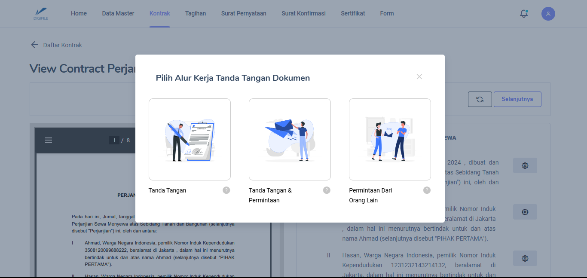Click the Digifile logo
The image size is (587, 278).
tap(41, 14)
